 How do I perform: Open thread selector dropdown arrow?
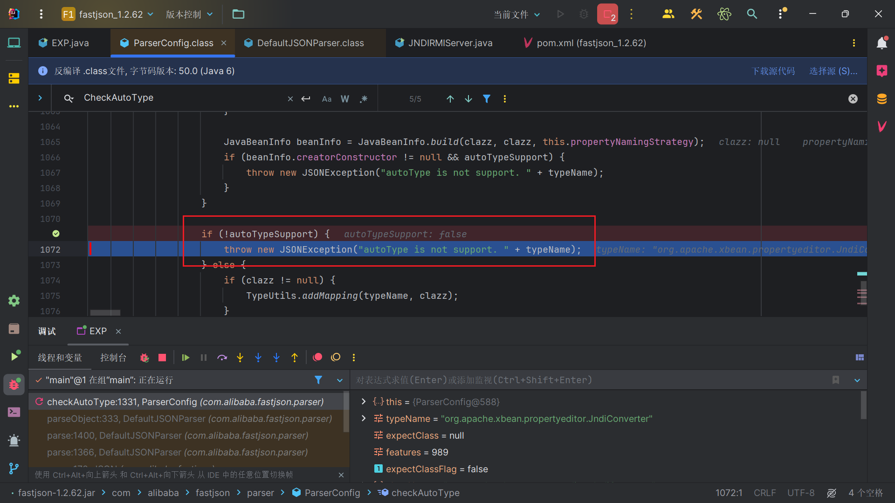[340, 380]
